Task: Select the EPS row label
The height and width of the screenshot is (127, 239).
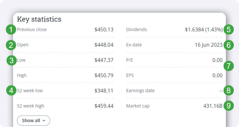Action: pyautogui.click(x=130, y=75)
